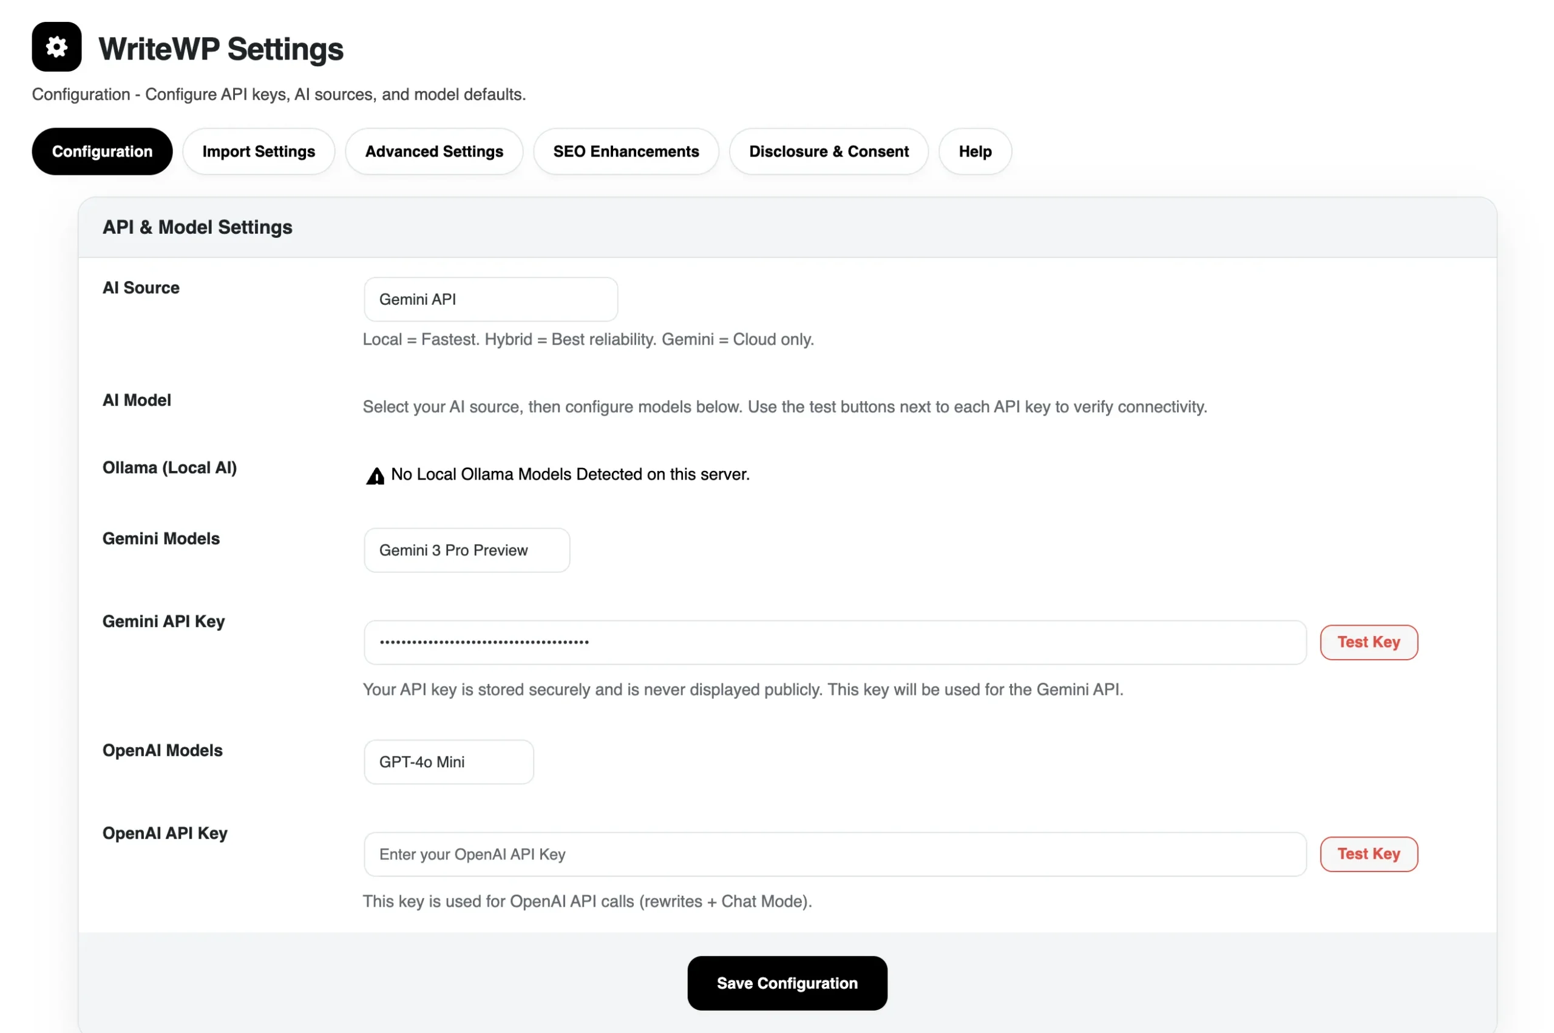Screen dimensions: 1554x1033
Task: Open the SEO Enhancements tab
Action: (625, 152)
